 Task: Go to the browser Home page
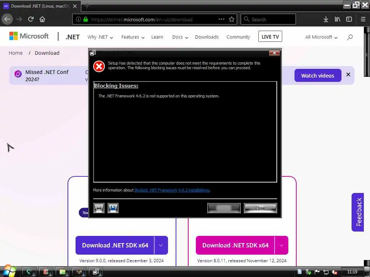[42, 19]
